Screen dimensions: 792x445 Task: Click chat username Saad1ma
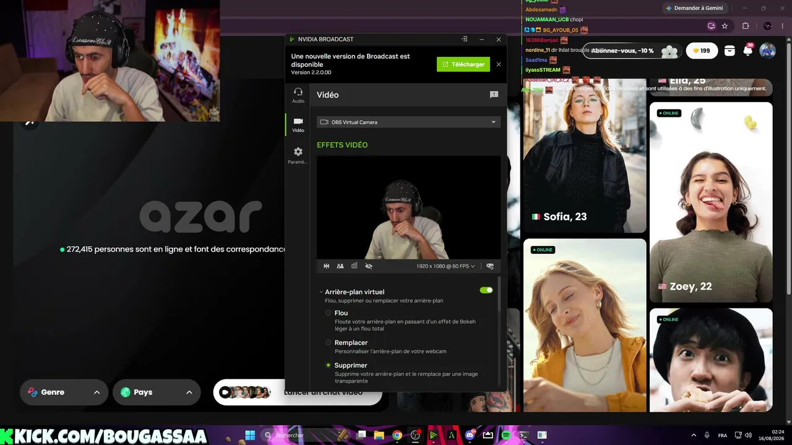click(x=536, y=60)
